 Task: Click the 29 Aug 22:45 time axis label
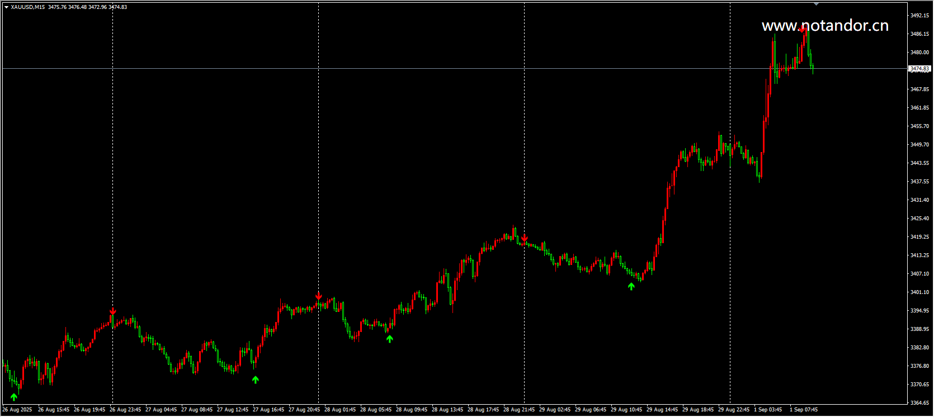coord(734,410)
